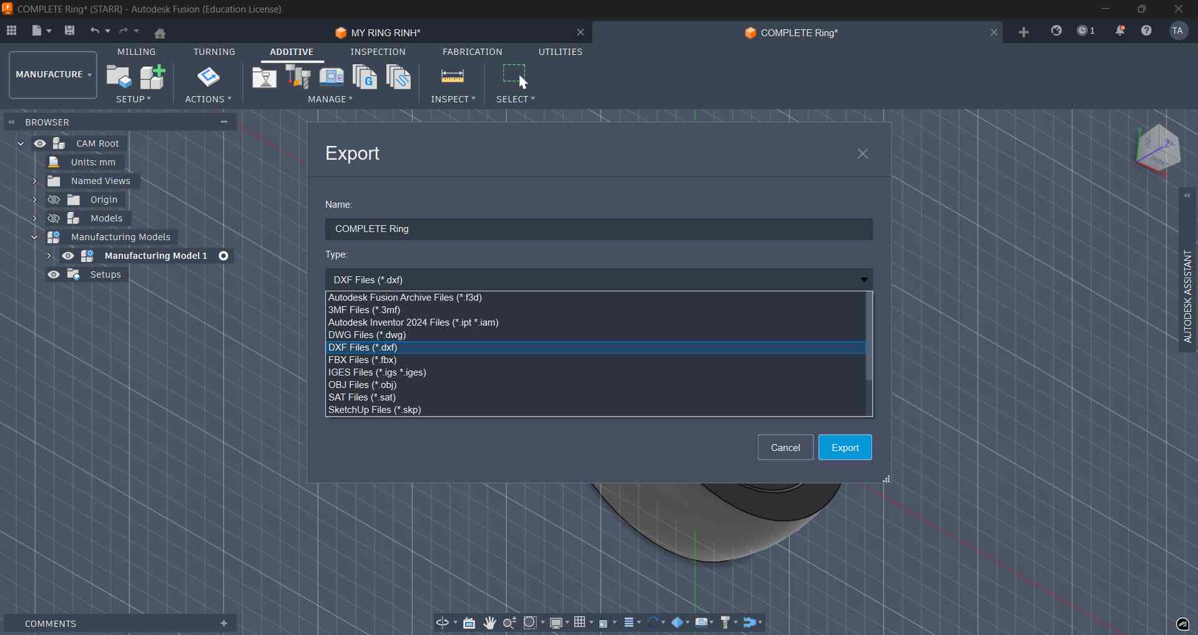Show the hidden Models item
This screenshot has height=635, width=1198.
[x=54, y=218]
